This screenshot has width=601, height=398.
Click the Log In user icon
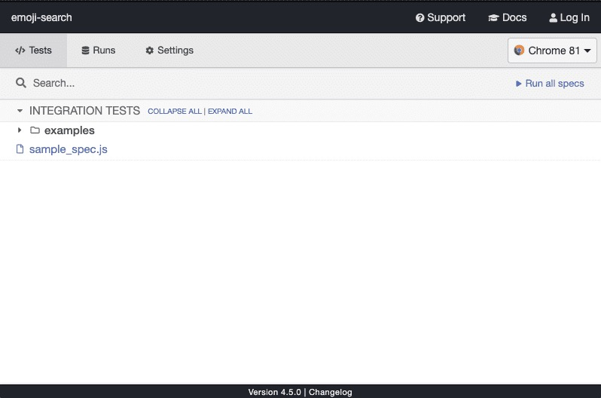[553, 18]
